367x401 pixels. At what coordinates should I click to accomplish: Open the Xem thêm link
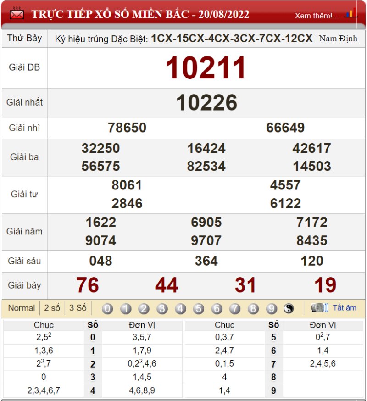click(317, 16)
